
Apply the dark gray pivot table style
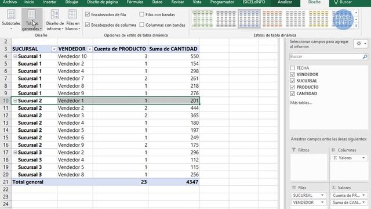point(226,19)
